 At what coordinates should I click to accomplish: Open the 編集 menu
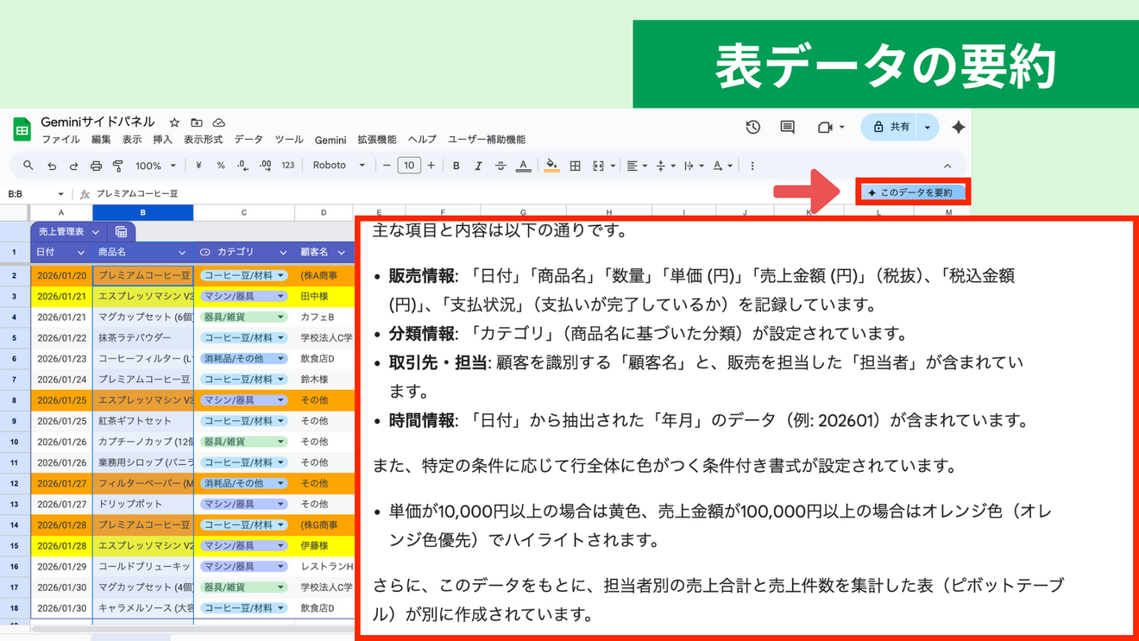tap(101, 140)
